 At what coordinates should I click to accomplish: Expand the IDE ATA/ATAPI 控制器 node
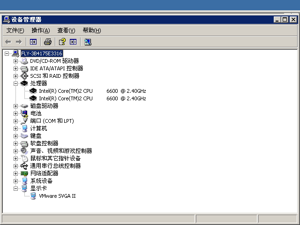[x=15, y=68]
